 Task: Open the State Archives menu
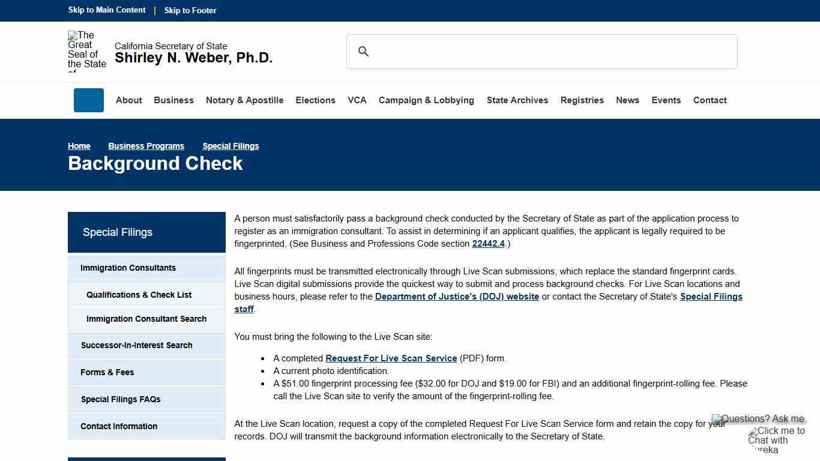pyautogui.click(x=517, y=100)
